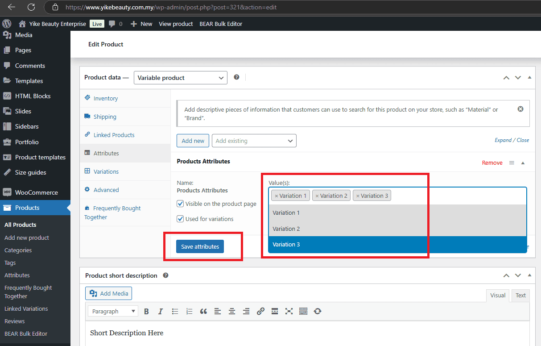Open the Advanced tab
The image size is (541, 346).
pos(125,190)
